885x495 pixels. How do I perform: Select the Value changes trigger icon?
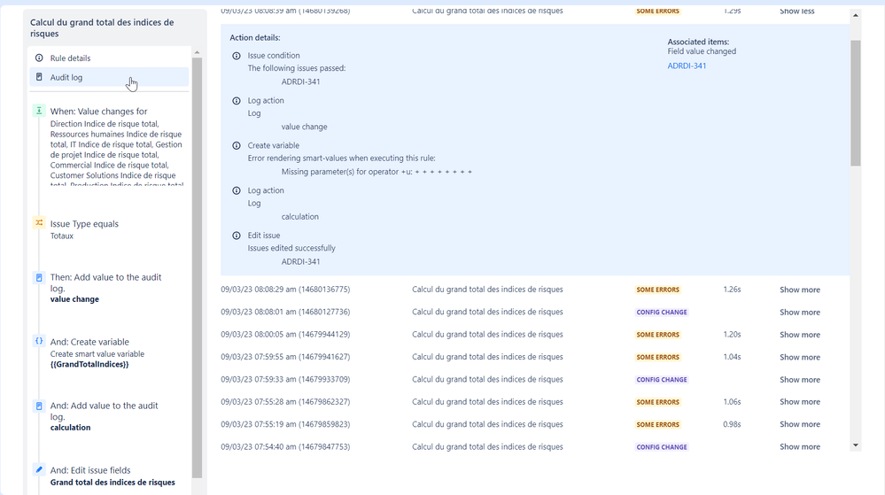pos(39,111)
